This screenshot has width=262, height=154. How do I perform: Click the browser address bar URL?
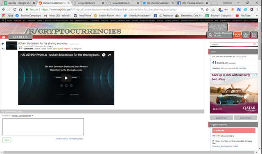point(109,9)
